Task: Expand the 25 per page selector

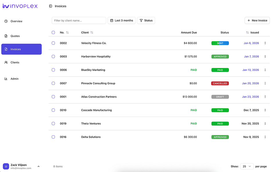Action: click(x=247, y=166)
